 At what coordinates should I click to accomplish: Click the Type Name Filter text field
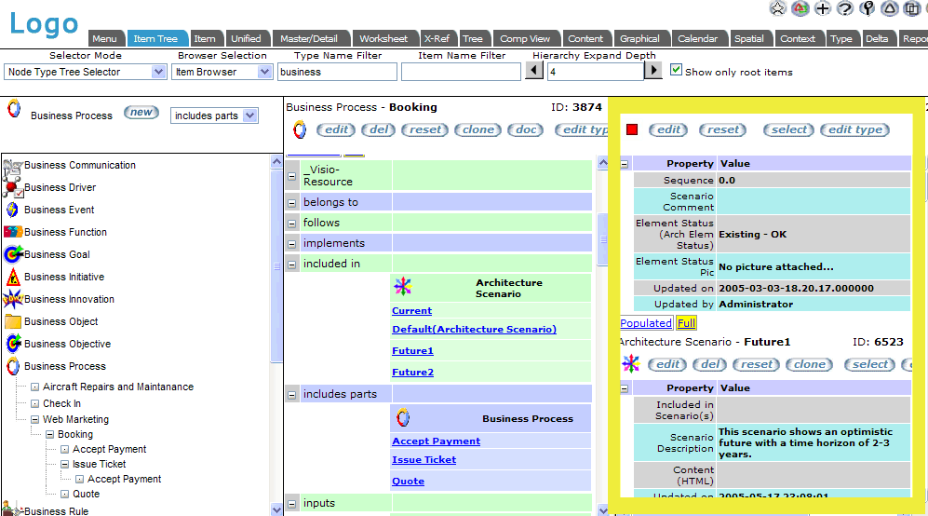[336, 72]
